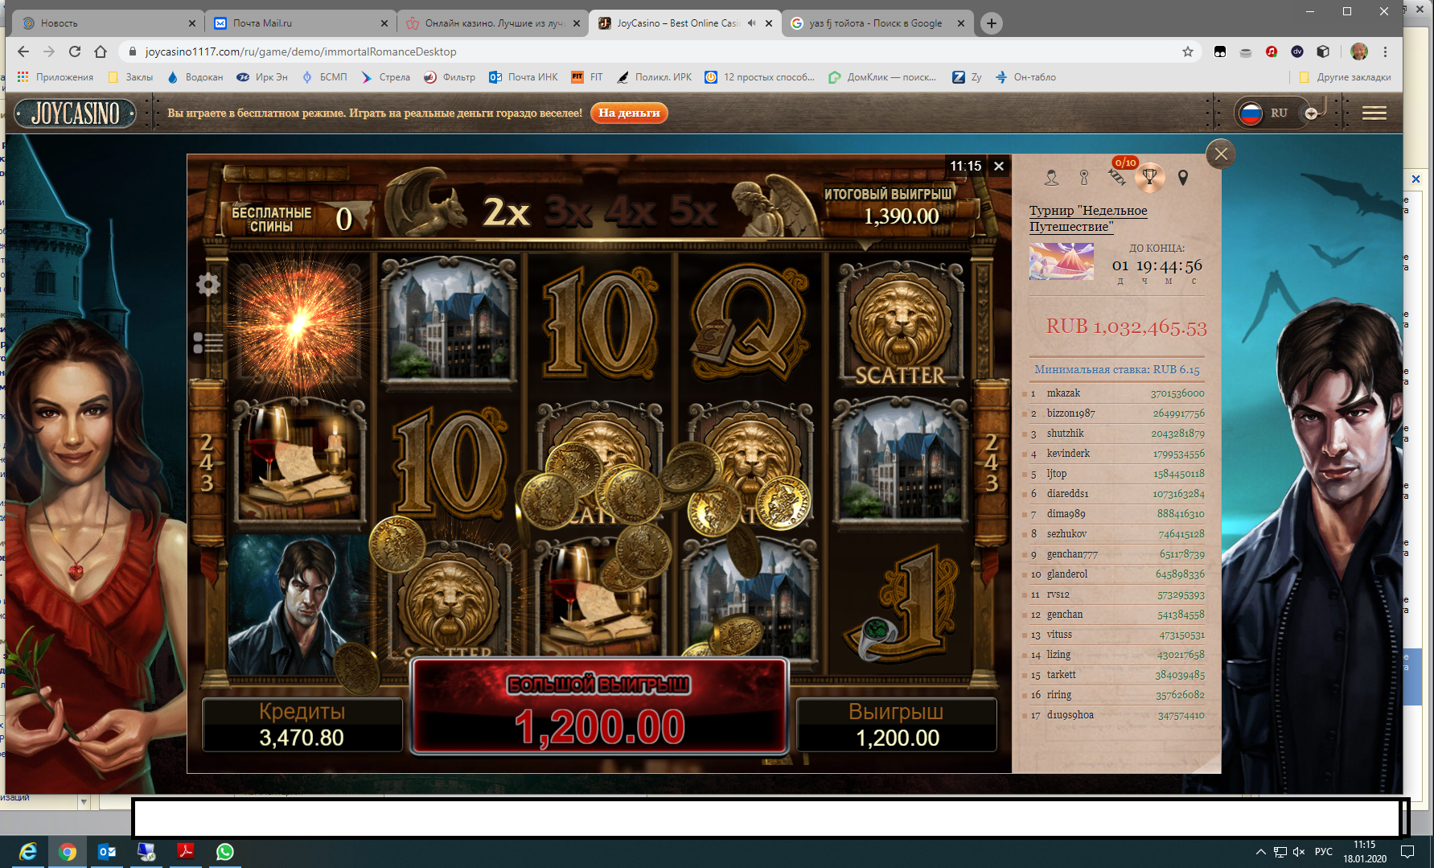Click the tournament thumbnail image
Viewport: 1434px width, 868px height.
(1061, 261)
